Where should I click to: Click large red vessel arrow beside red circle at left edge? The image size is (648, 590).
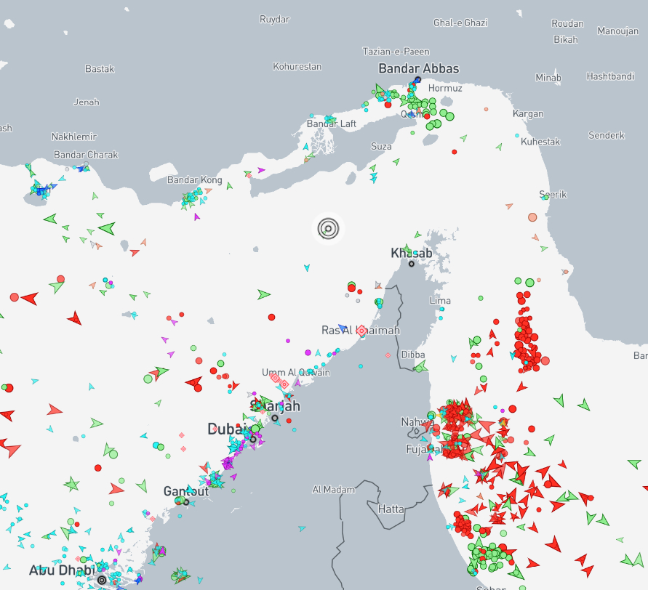pos(30,298)
